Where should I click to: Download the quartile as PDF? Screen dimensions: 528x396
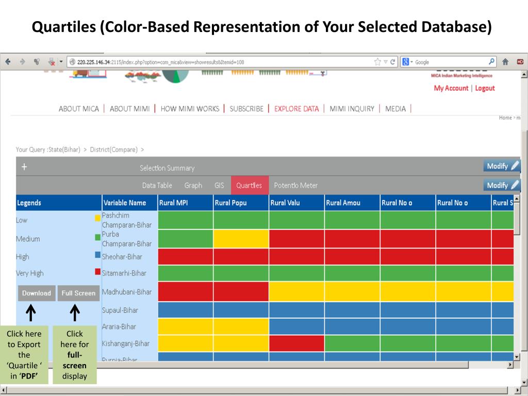coord(37,293)
